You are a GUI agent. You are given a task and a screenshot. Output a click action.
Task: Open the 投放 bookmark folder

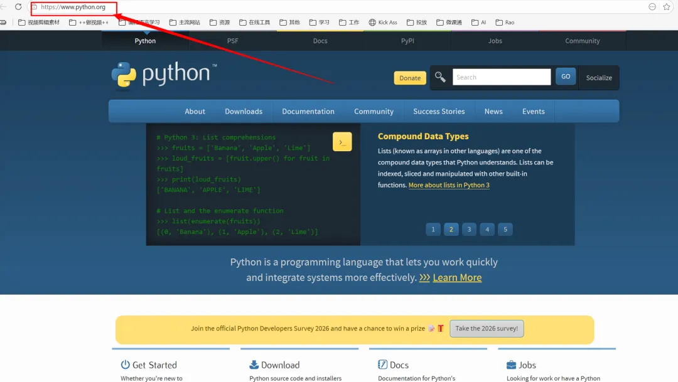(x=417, y=23)
